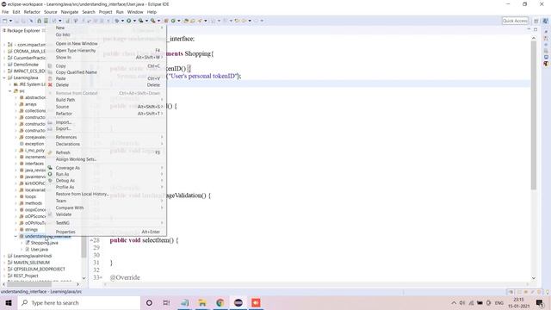Collapse the LearningJava project node
This screenshot has width=551, height=310.
tap(4, 77)
